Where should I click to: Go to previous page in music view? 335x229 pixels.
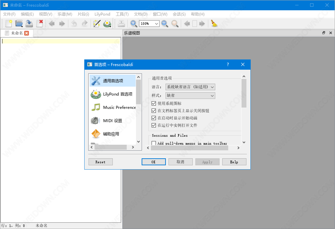point(187,24)
